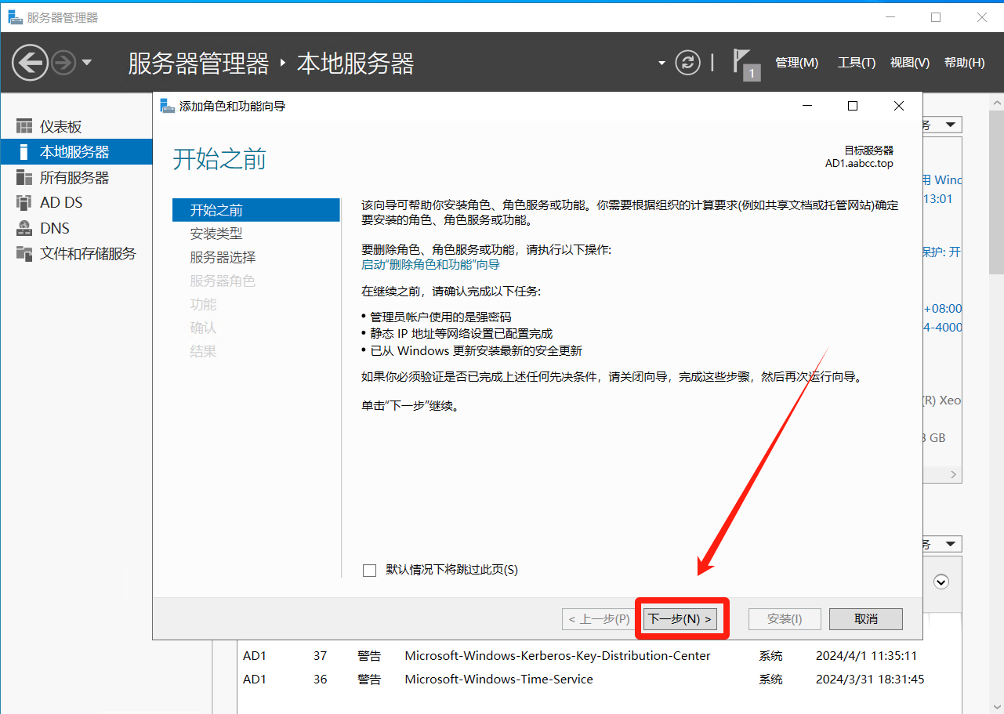Click the 取消 button
Screen dimensions: 1004x714
coord(865,618)
